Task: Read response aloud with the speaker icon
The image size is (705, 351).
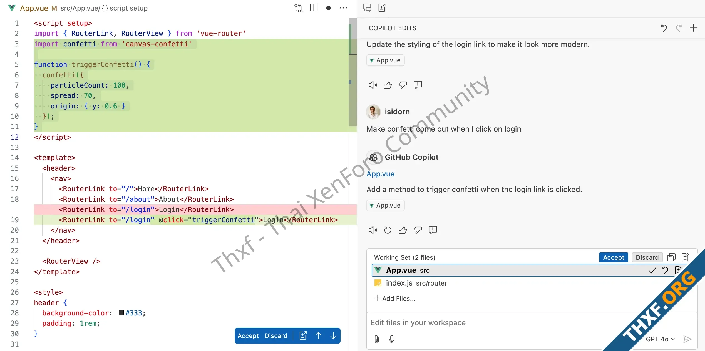Action: point(373,230)
